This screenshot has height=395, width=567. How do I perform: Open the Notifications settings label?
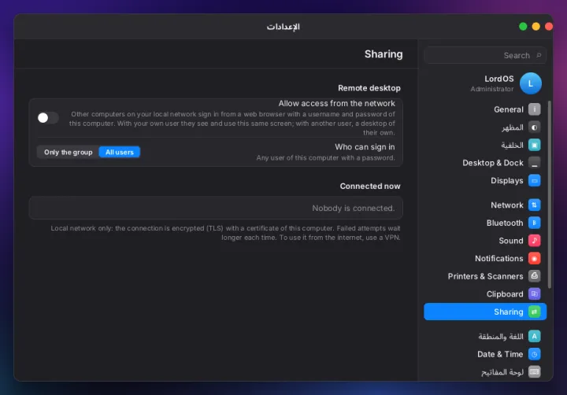point(499,258)
